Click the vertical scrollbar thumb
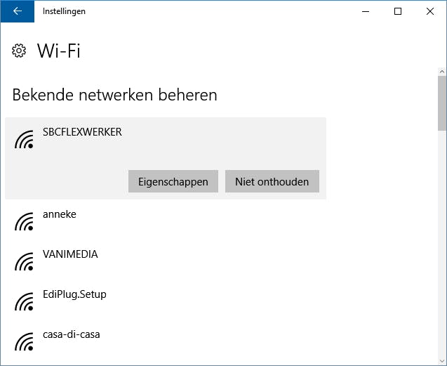This screenshot has height=366, width=447. click(441, 105)
